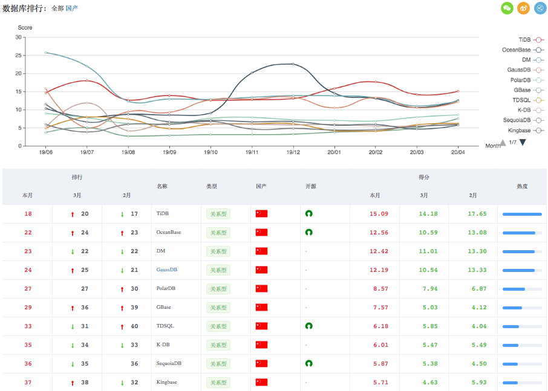The width and height of the screenshot is (548, 391).
Task: Click the open-source icon in the SequoiaDB row
Action: tap(308, 363)
